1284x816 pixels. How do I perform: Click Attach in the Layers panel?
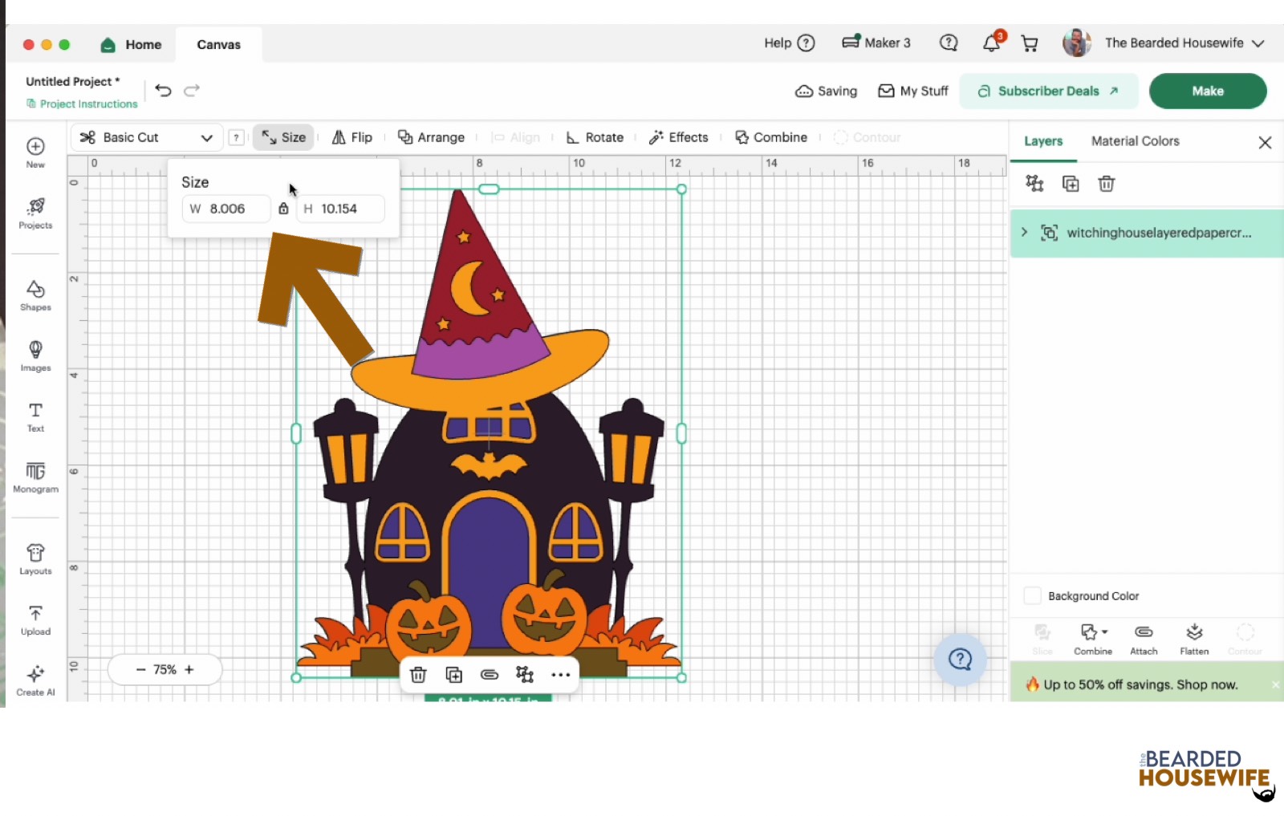point(1144,639)
